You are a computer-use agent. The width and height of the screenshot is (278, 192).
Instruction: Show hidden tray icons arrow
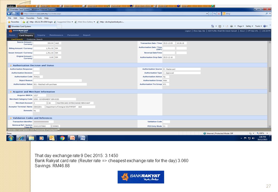[x=241, y=138]
